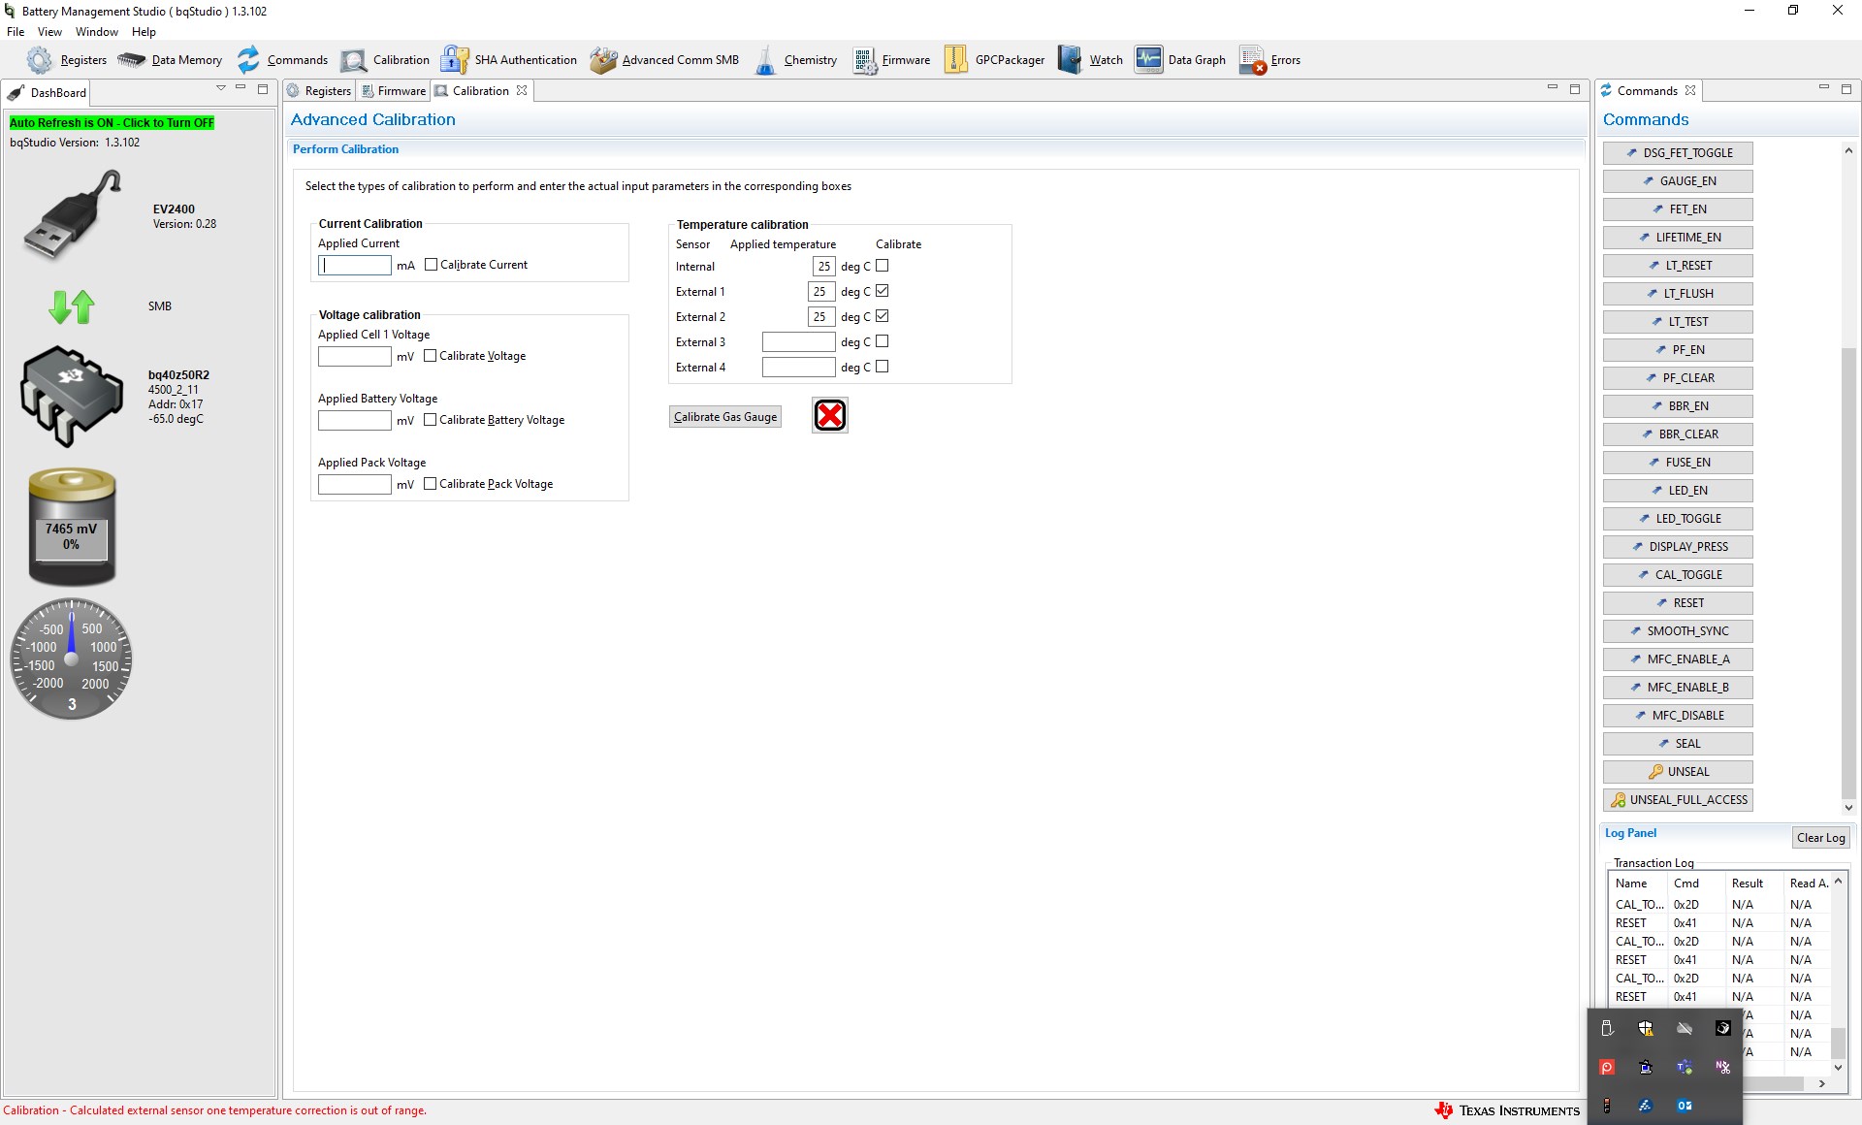Viewport: 1862px width, 1125px height.
Task: Uncheck External 2 calibrate checkbox
Action: [883, 316]
